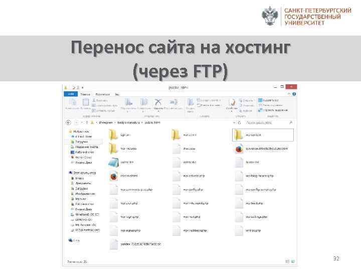Switch to the Вид ribbon tab
This screenshot has height=271, width=361.
pos(117,94)
